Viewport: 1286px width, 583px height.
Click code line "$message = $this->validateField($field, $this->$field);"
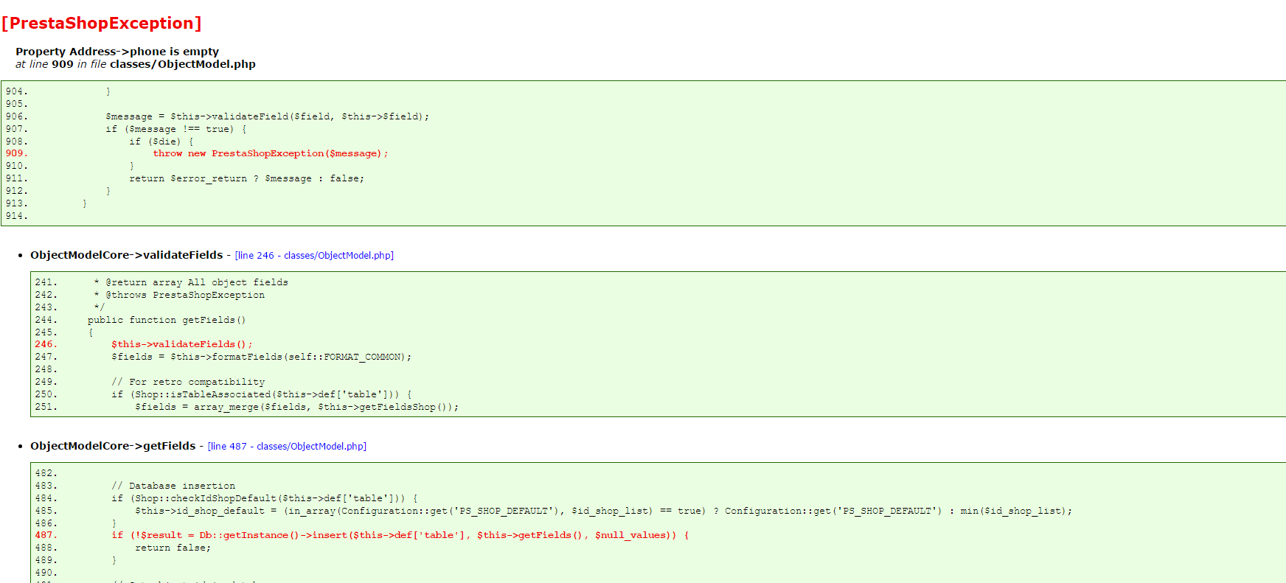click(x=267, y=116)
